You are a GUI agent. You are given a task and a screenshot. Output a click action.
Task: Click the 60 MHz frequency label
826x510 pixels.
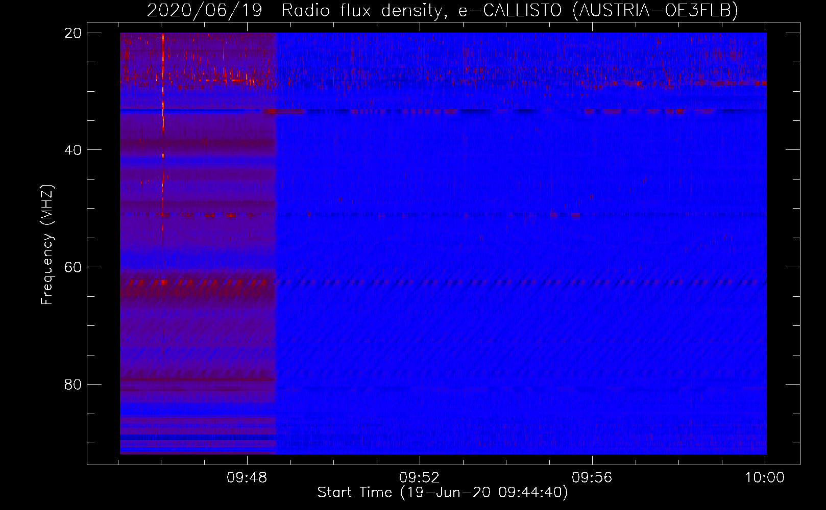(x=73, y=267)
